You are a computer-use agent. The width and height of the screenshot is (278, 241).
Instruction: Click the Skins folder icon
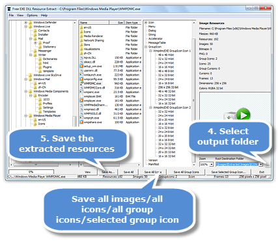click(x=81, y=45)
